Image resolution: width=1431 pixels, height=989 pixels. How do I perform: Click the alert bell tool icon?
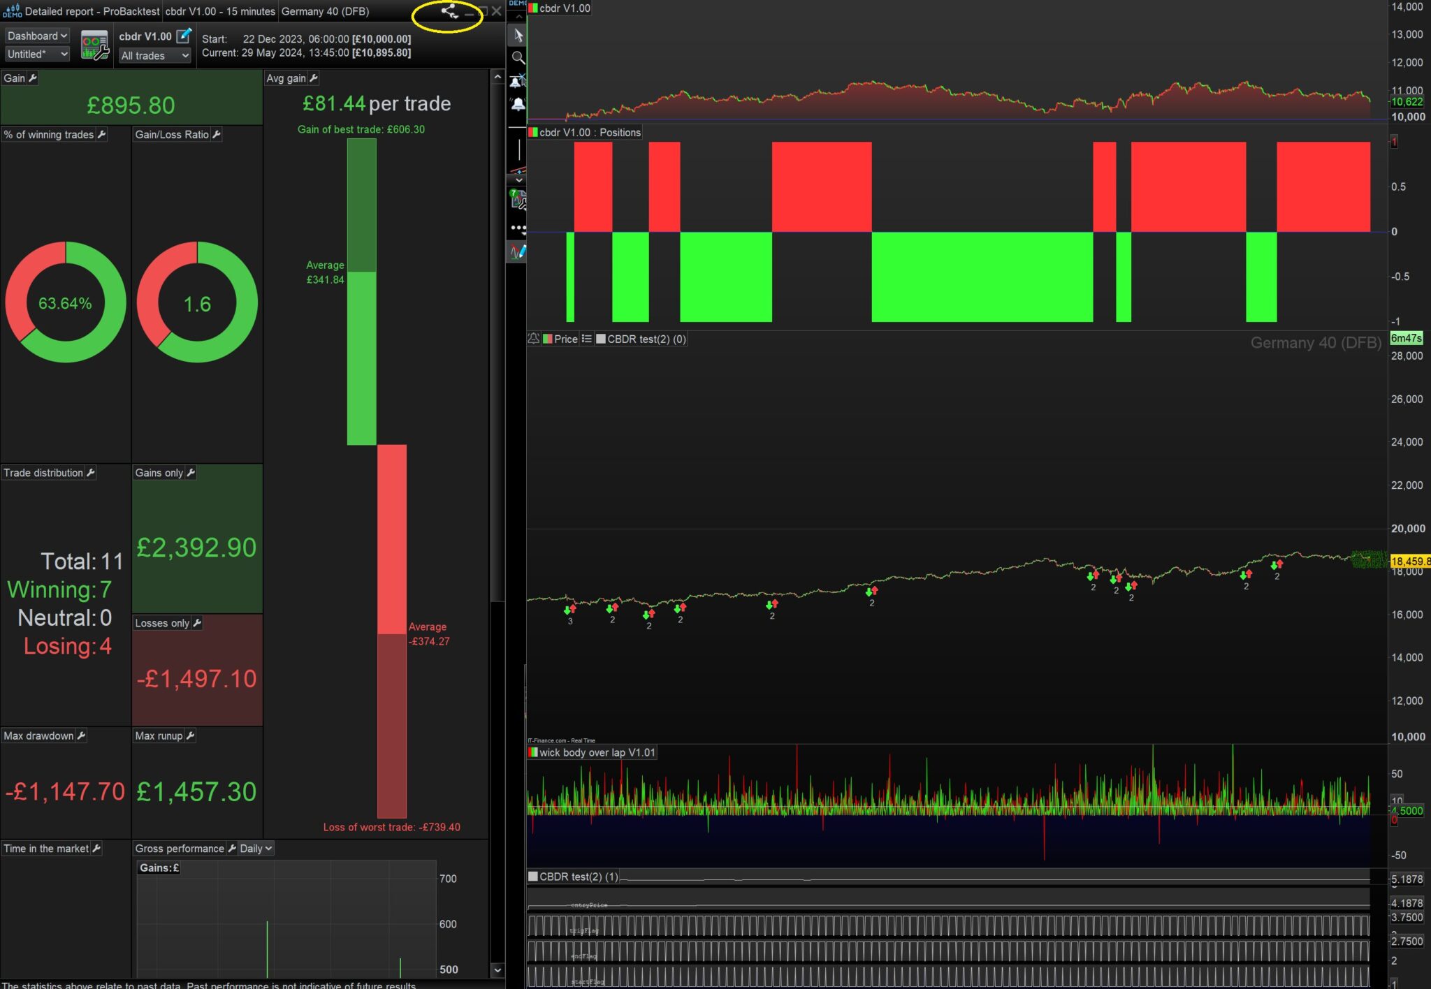[x=518, y=105]
